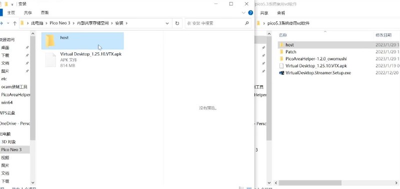Click the Up arrow navigation button
This screenshot has height=189, width=400.
coord(15,23)
